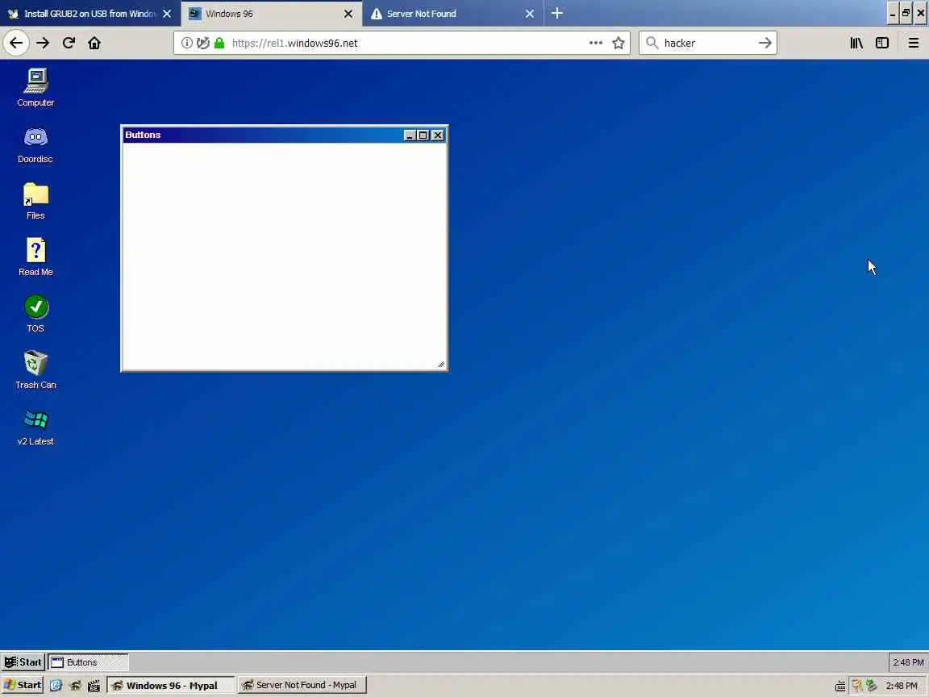The width and height of the screenshot is (929, 697).
Task: Maximize the Buttons window
Action: coord(423,136)
